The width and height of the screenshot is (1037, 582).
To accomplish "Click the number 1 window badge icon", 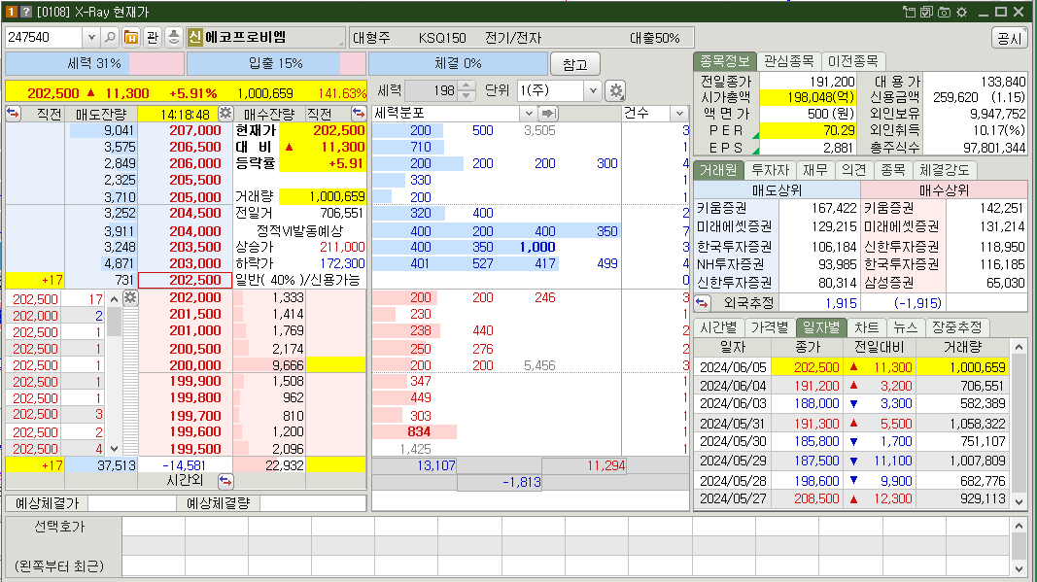I will coord(12,12).
